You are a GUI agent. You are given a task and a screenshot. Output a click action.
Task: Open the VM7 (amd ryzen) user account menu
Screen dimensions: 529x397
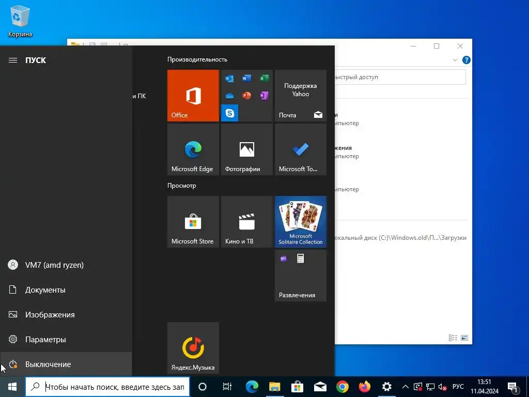coord(66,265)
